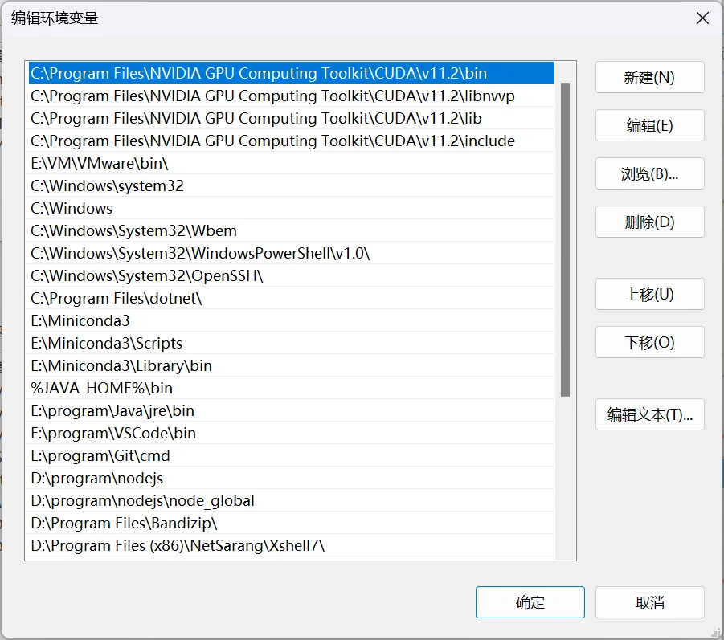Pick the D:\program\nodejs\node_global entry

(142, 501)
